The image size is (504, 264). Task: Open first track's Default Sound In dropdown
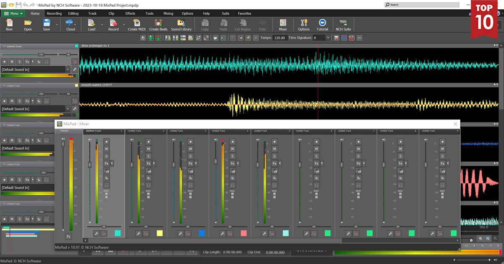67,69
